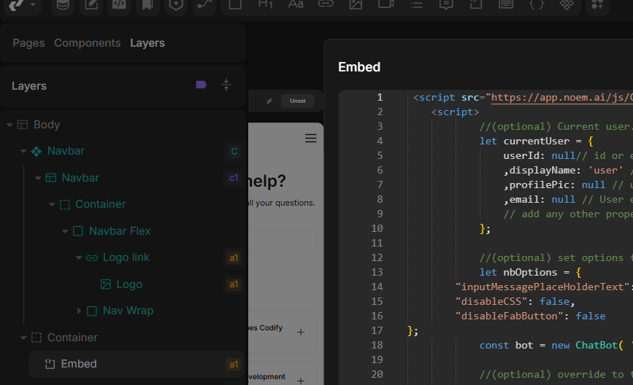Collapse the Body layer tree
This screenshot has width=633, height=385.
pyautogui.click(x=10, y=125)
